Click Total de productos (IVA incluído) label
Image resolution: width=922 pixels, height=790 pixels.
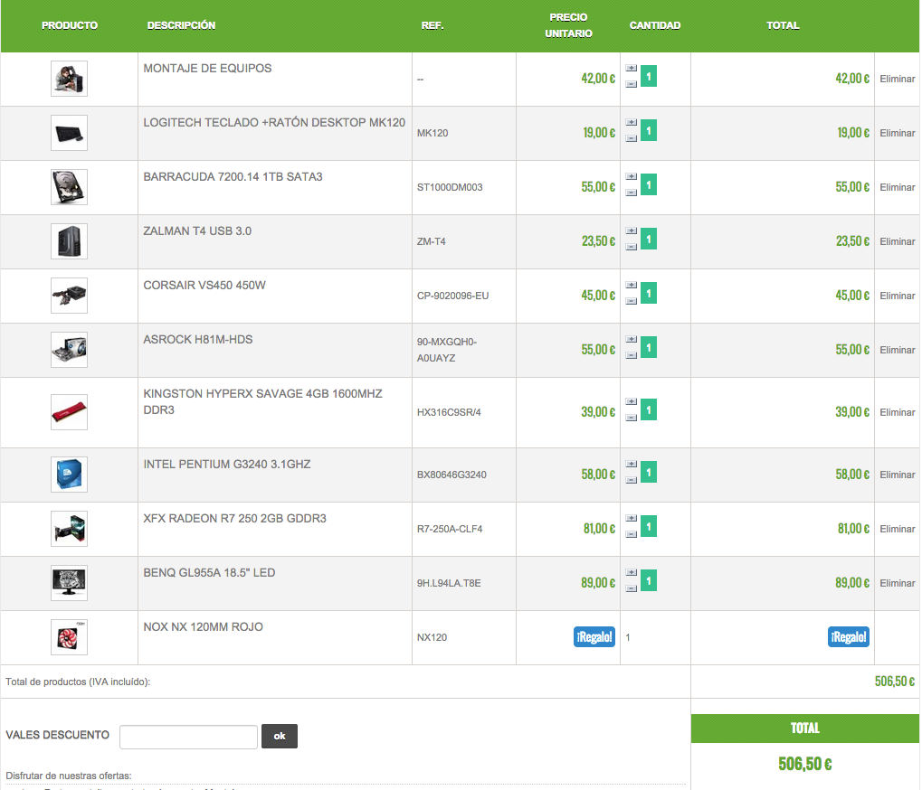pyautogui.click(x=78, y=682)
